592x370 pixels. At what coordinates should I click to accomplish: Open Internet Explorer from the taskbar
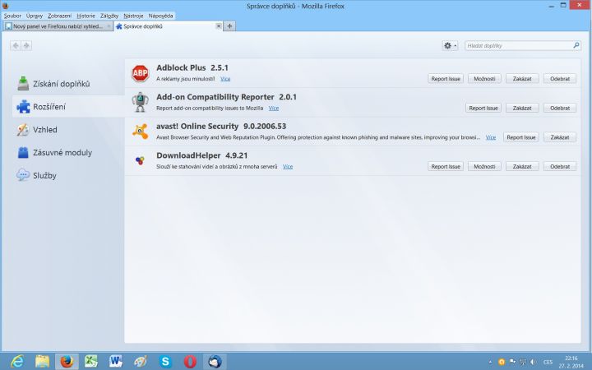click(17, 361)
